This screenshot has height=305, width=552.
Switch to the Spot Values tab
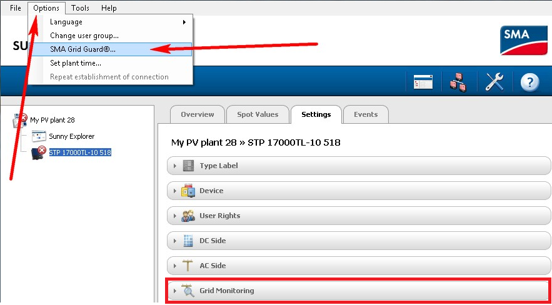258,114
